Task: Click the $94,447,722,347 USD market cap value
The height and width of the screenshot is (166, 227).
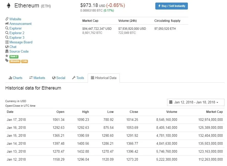Action: pos(97,29)
